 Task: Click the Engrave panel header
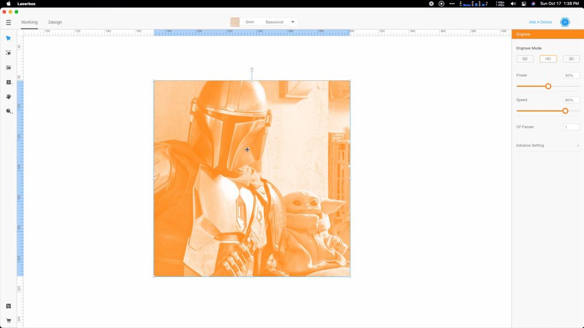click(548, 34)
